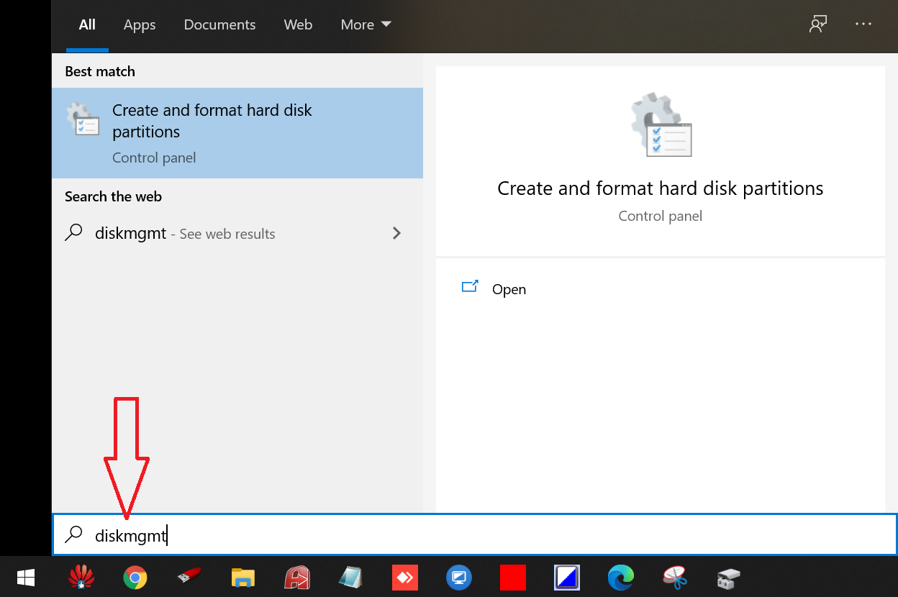This screenshot has height=597, width=898.
Task: Click the account sign-in icon
Action: (817, 24)
